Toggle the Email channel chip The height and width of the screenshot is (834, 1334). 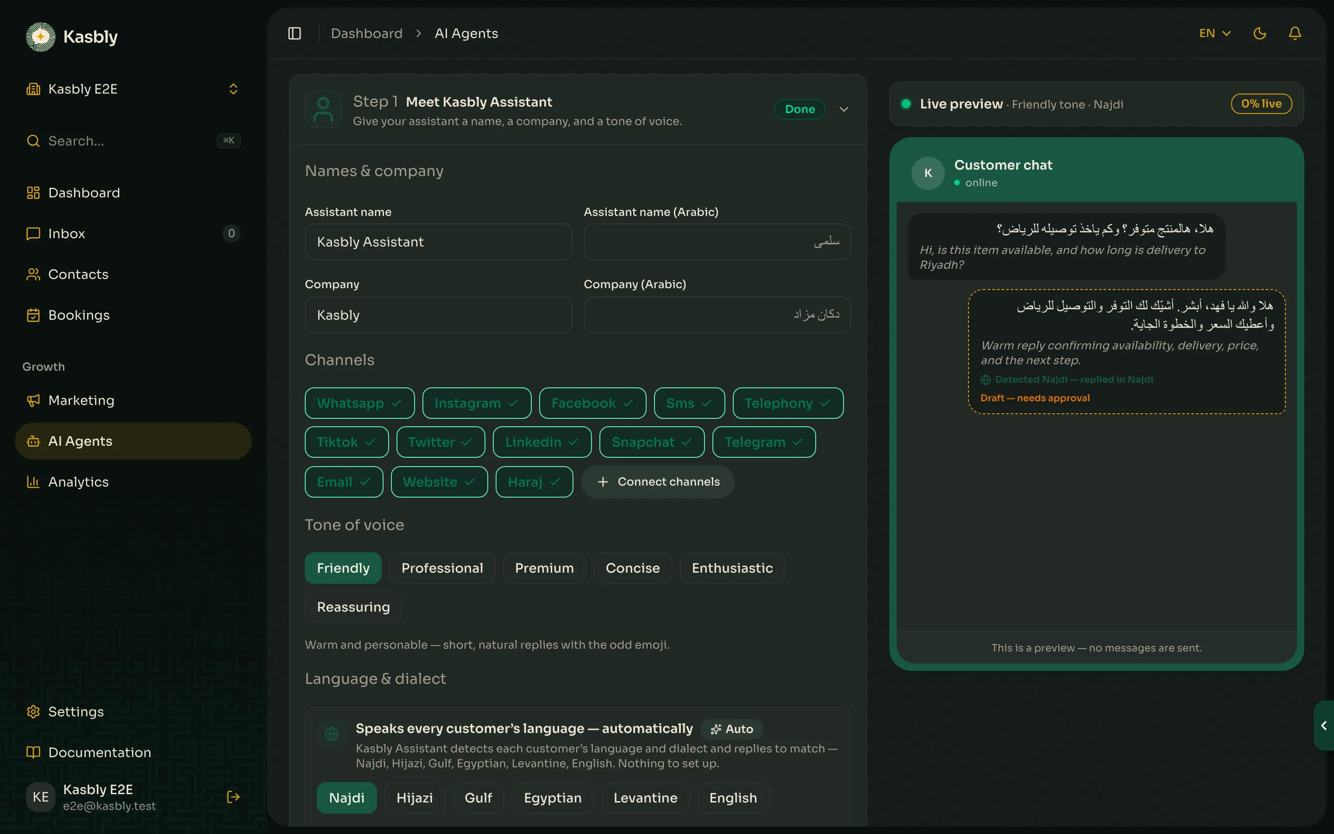pos(343,481)
